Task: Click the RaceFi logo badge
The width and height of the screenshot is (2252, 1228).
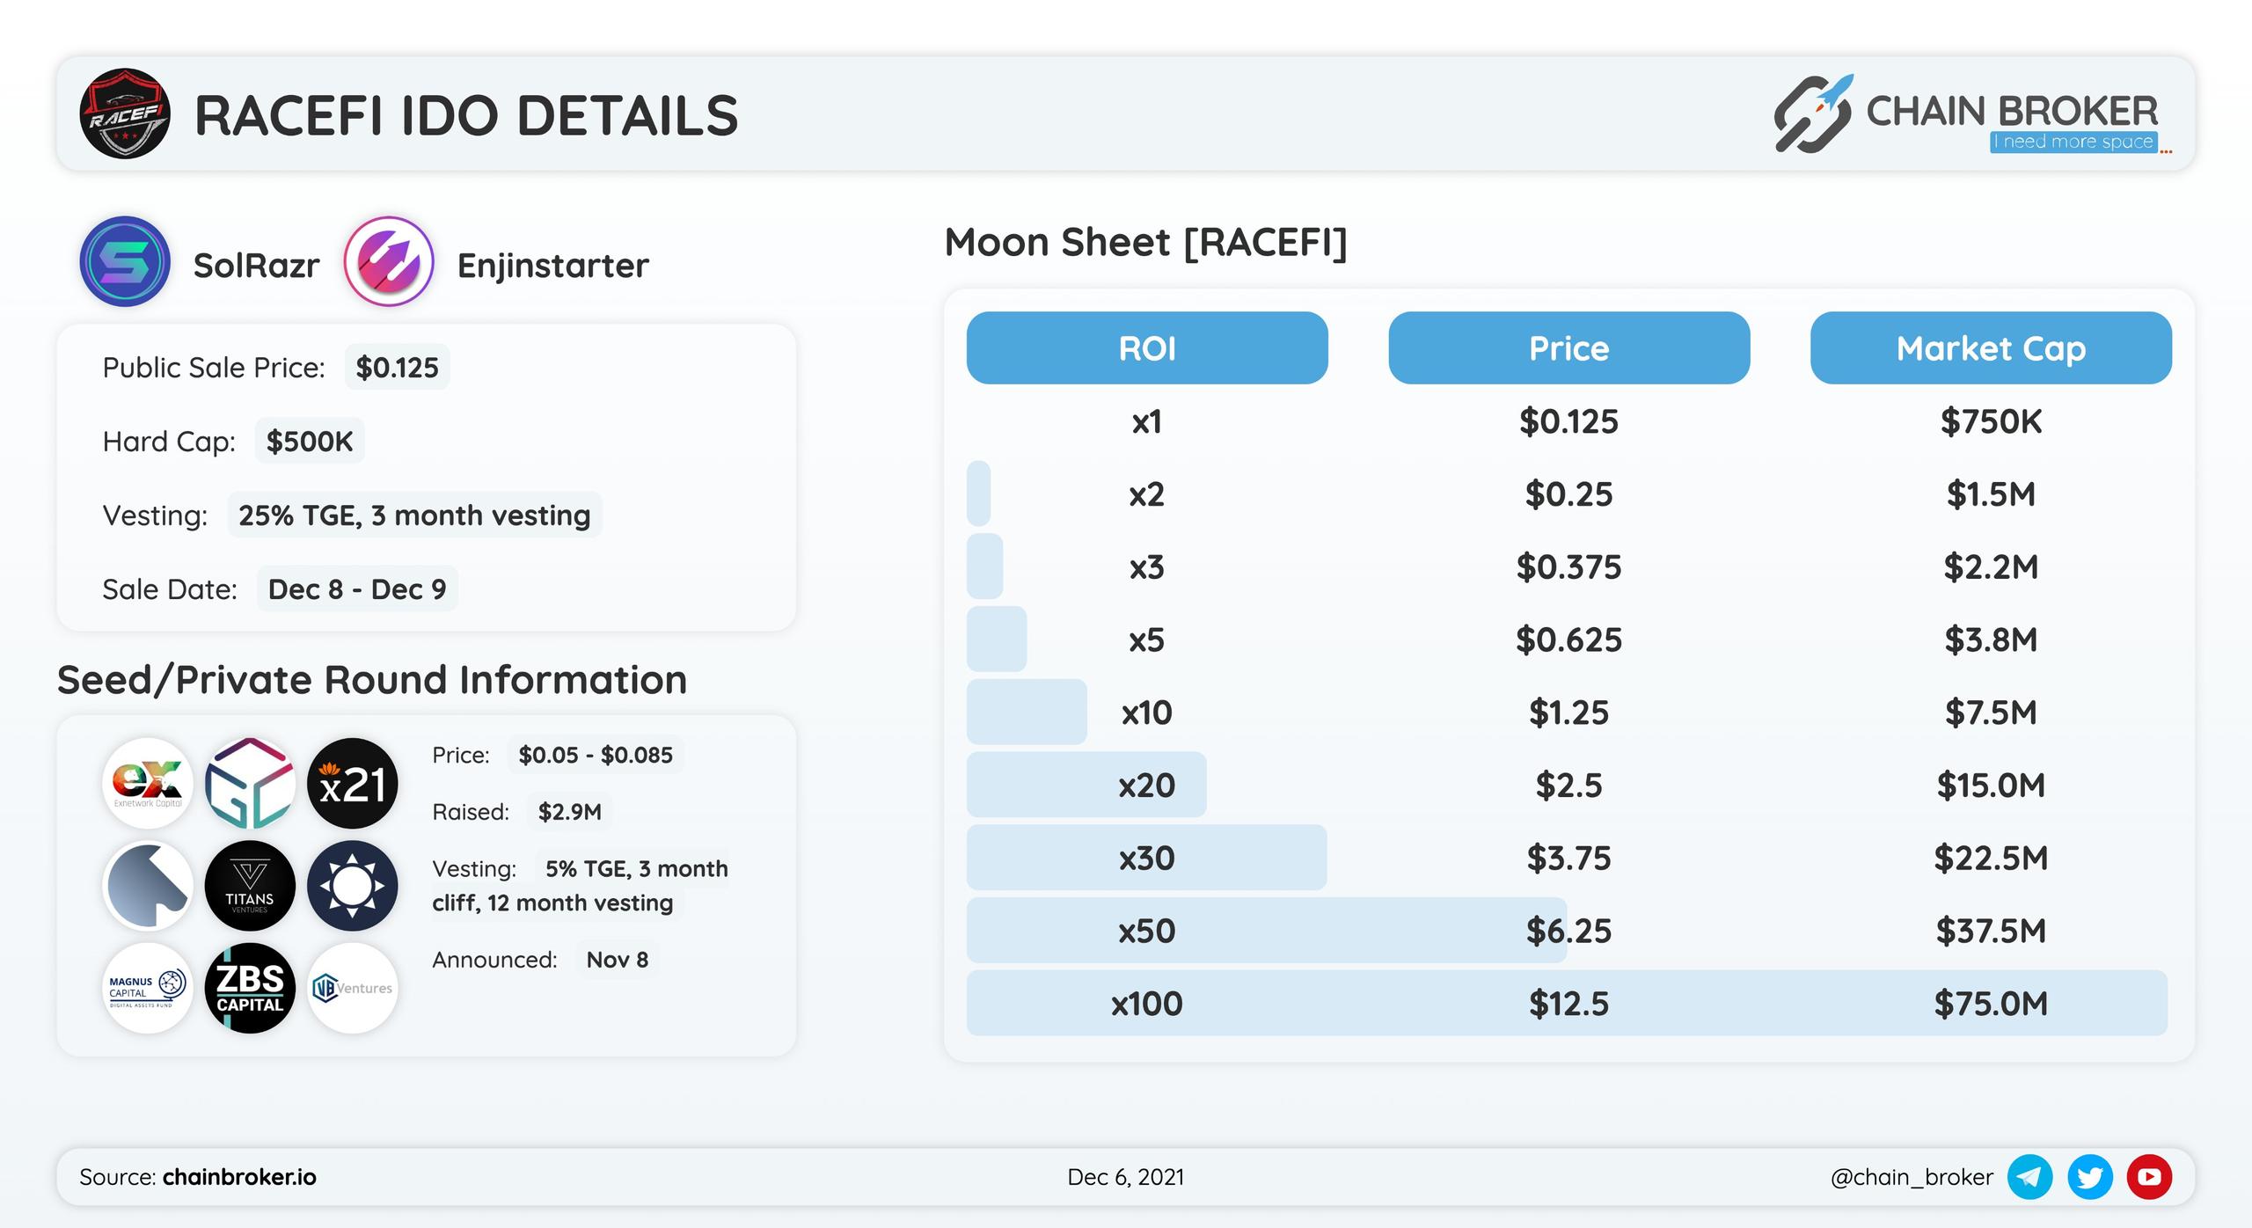Action: pyautogui.click(x=125, y=113)
